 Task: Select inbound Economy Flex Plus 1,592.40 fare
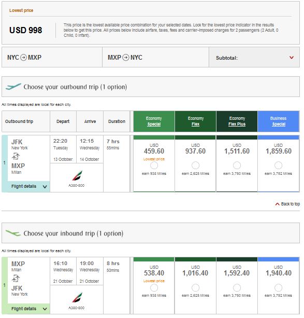point(237,287)
